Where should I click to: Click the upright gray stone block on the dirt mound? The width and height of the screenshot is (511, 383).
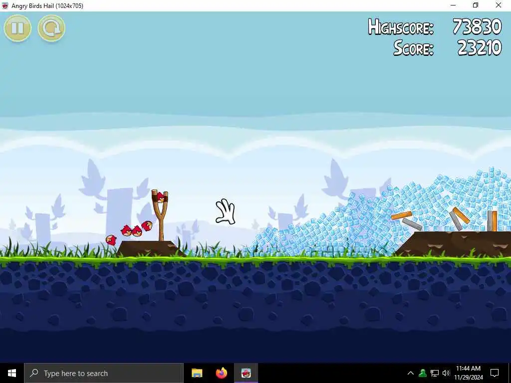(x=490, y=220)
